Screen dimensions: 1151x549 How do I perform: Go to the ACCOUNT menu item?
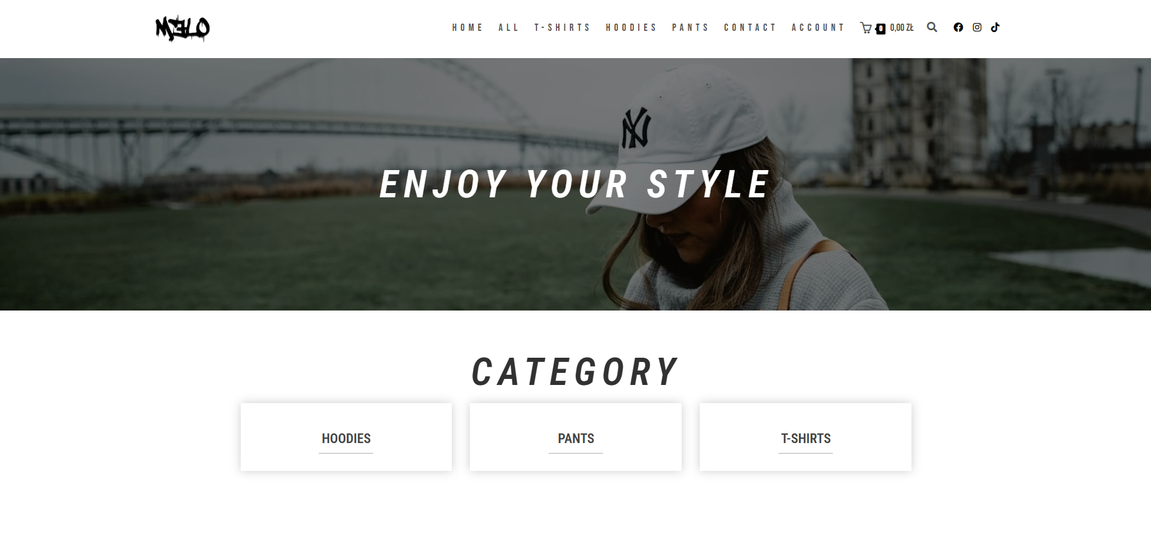coord(818,28)
